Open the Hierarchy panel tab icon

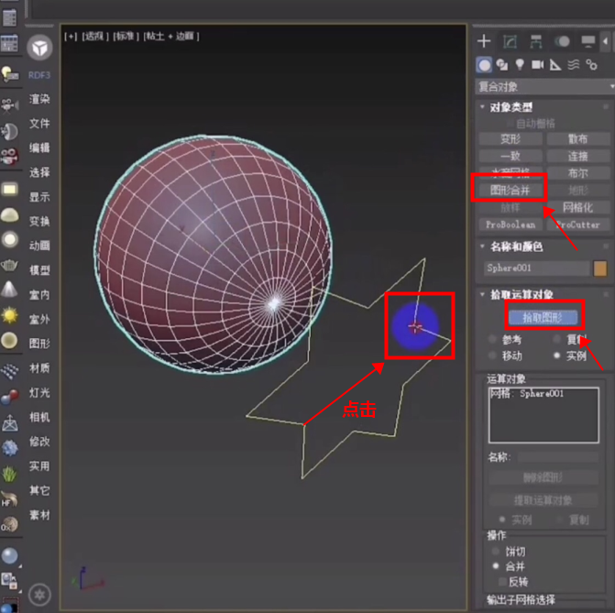click(535, 41)
